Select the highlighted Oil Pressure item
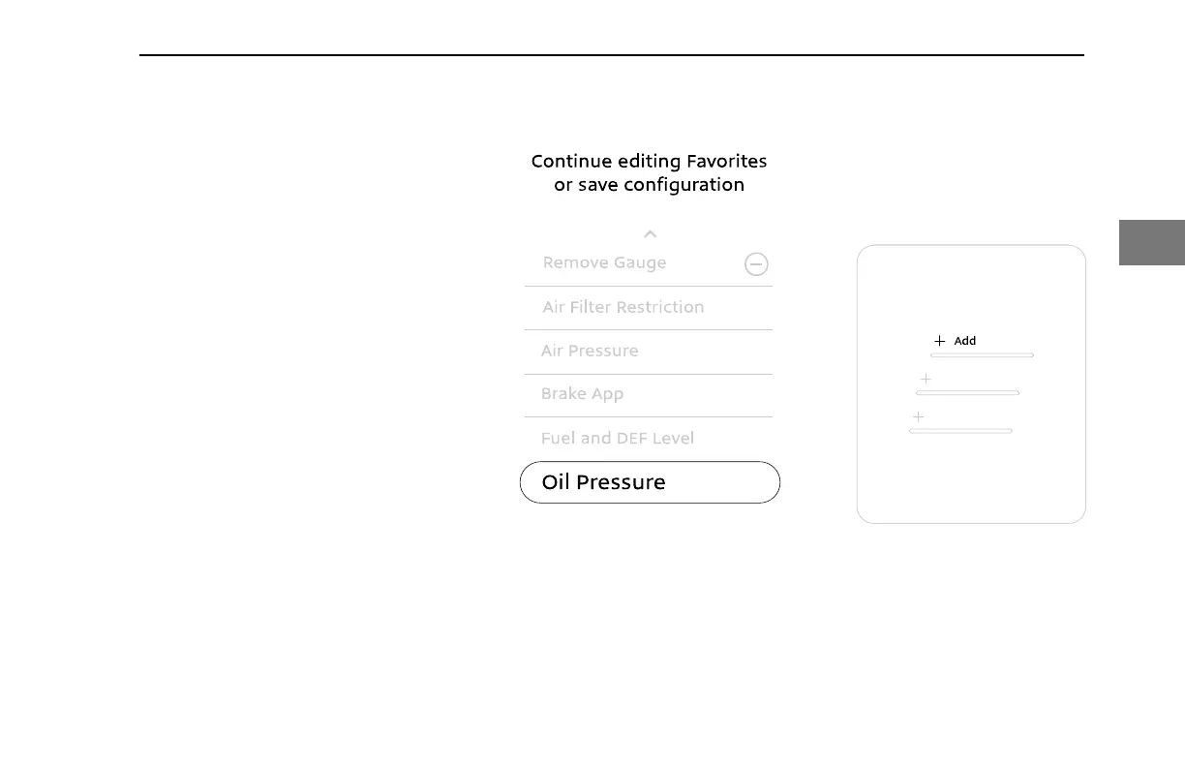The height and width of the screenshot is (767, 1185). 649,482
